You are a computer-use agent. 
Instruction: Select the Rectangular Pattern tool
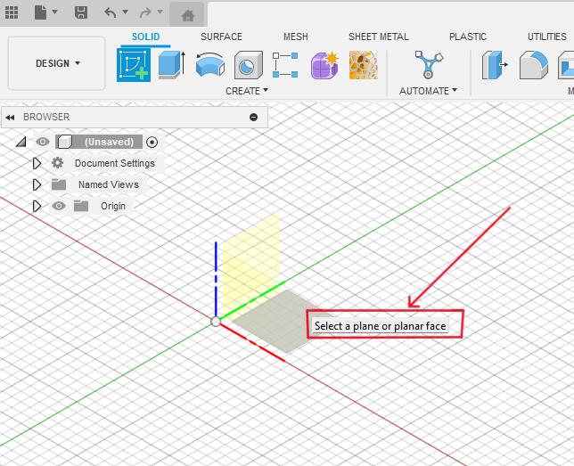285,65
